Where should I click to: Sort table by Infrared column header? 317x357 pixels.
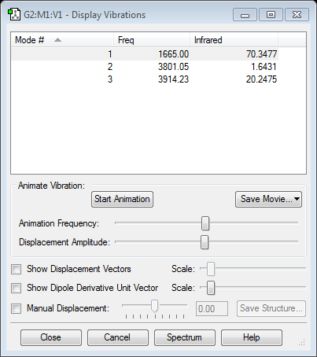tap(234, 40)
